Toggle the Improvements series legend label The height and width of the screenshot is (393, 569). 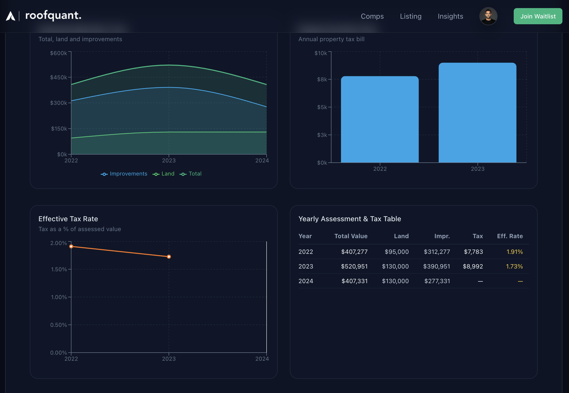tap(128, 174)
